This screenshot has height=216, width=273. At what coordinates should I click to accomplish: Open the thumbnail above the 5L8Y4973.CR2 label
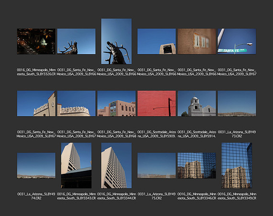click(237, 104)
